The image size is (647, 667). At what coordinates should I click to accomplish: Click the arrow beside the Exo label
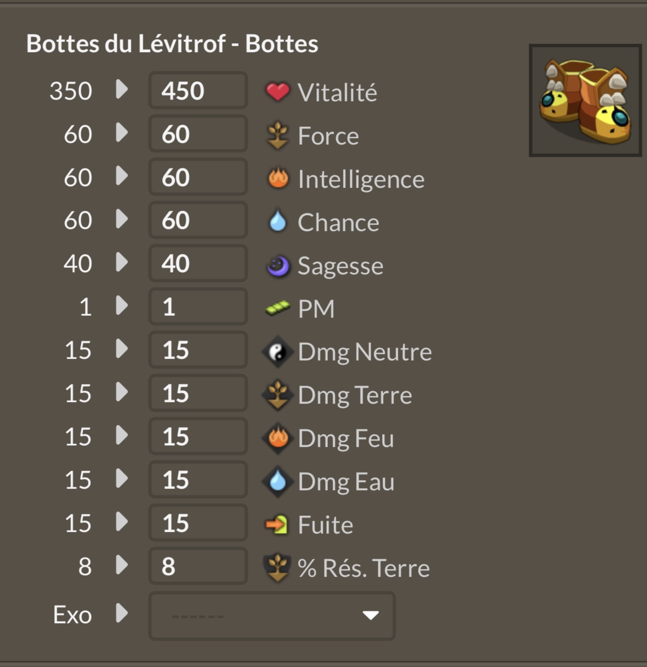click(x=121, y=613)
